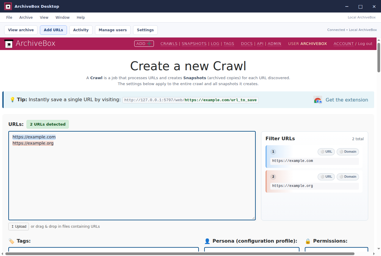The width and height of the screenshot is (381, 256).
Task: Click the "Connected • Local ArchiveBox" status text
Action: pos(352,30)
